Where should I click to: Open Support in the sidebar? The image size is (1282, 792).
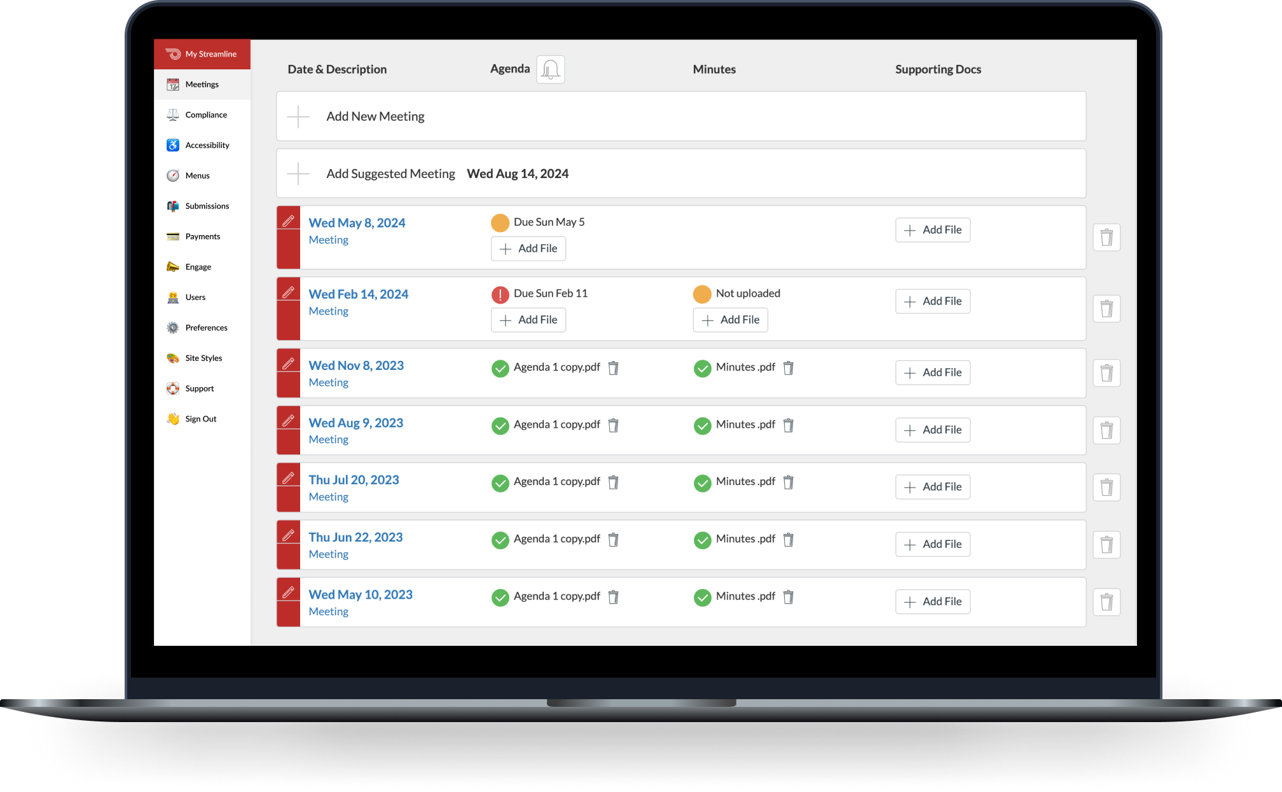[x=202, y=388]
